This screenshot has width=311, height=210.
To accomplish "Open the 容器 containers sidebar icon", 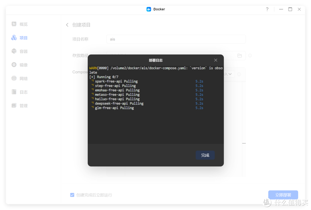I will (14, 51).
